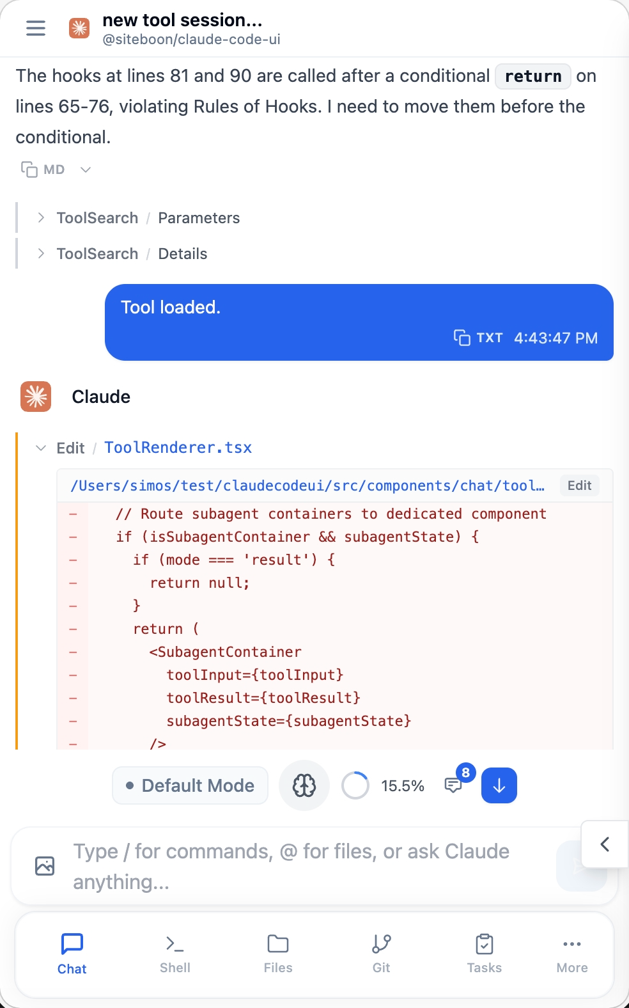The width and height of the screenshot is (629, 1008).
Task: Toggle extended thinking with the brain icon
Action: [x=304, y=785]
